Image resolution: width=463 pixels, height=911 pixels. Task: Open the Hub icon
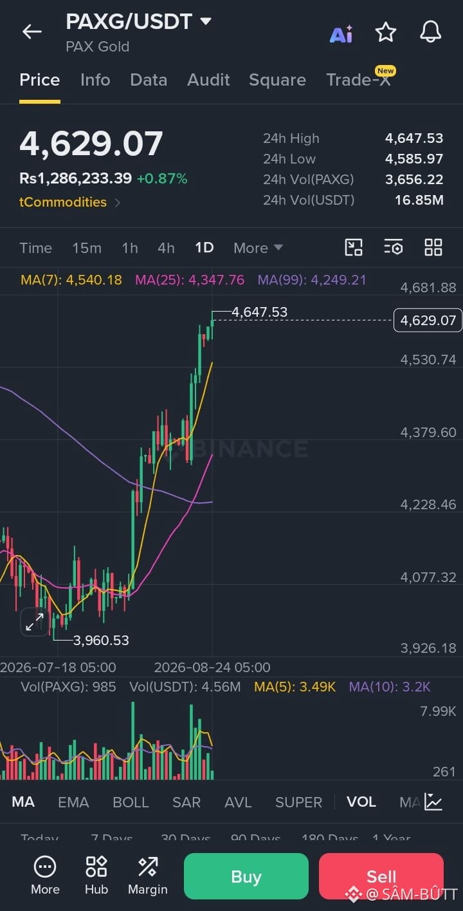pyautogui.click(x=96, y=876)
